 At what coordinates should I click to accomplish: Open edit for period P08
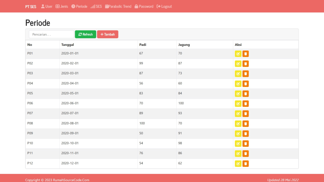[x=238, y=124]
